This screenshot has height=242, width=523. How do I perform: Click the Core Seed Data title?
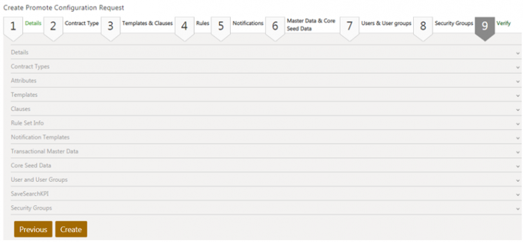coord(31,166)
